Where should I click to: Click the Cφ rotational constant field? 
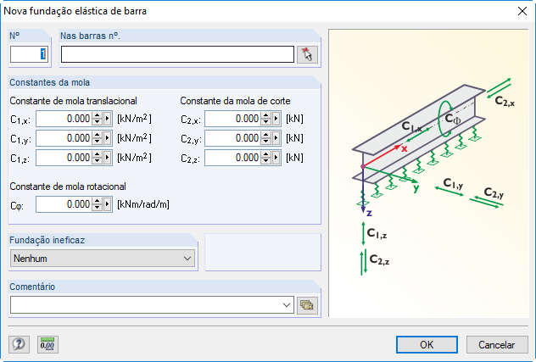64,204
